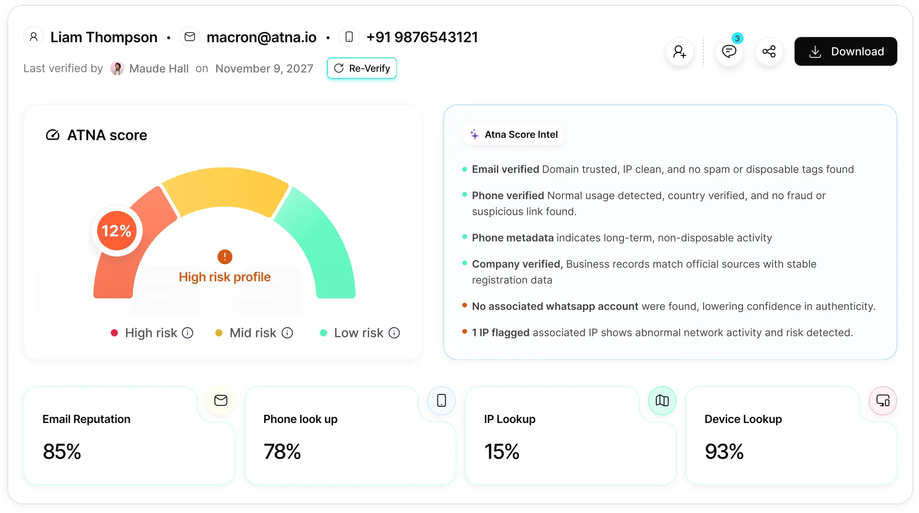Click the Liam Thompson name

(x=104, y=37)
